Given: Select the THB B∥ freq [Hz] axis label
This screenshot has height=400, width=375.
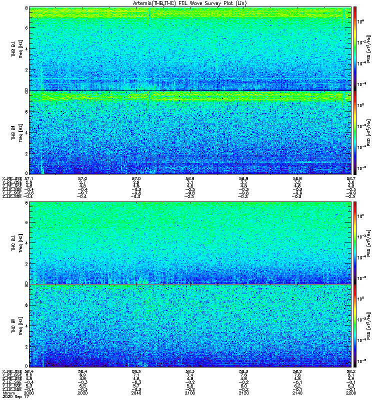Looking at the screenshot, I should (x=17, y=132).
